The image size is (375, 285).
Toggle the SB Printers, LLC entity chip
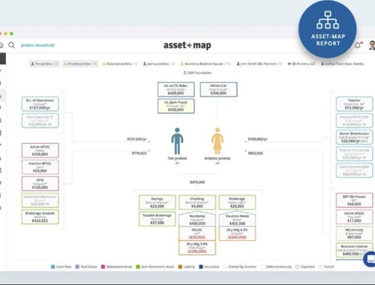tap(301, 64)
